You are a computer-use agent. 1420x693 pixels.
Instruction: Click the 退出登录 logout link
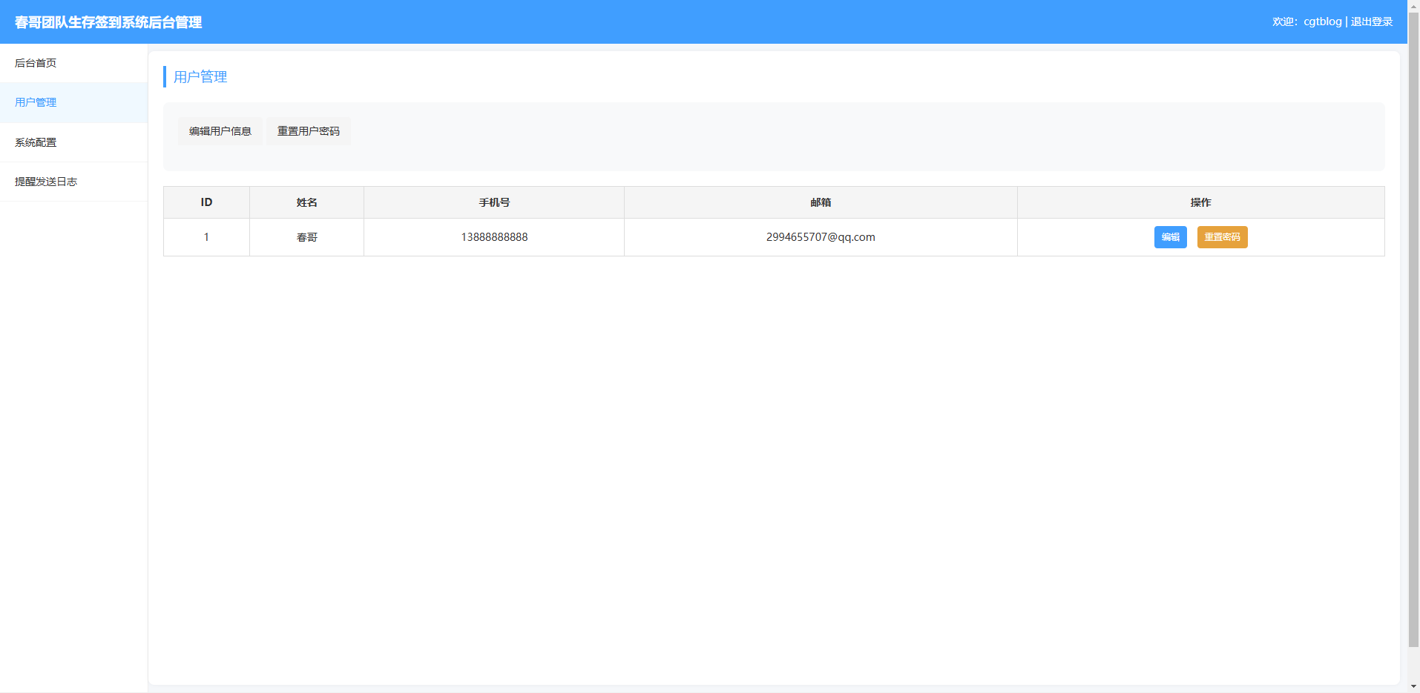(x=1371, y=21)
